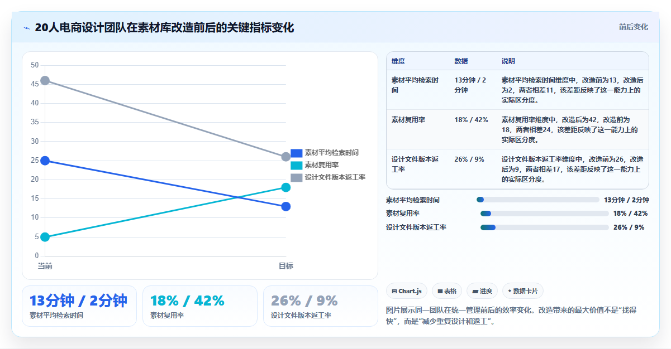Click the 18% / 42% KPI card

click(200, 306)
